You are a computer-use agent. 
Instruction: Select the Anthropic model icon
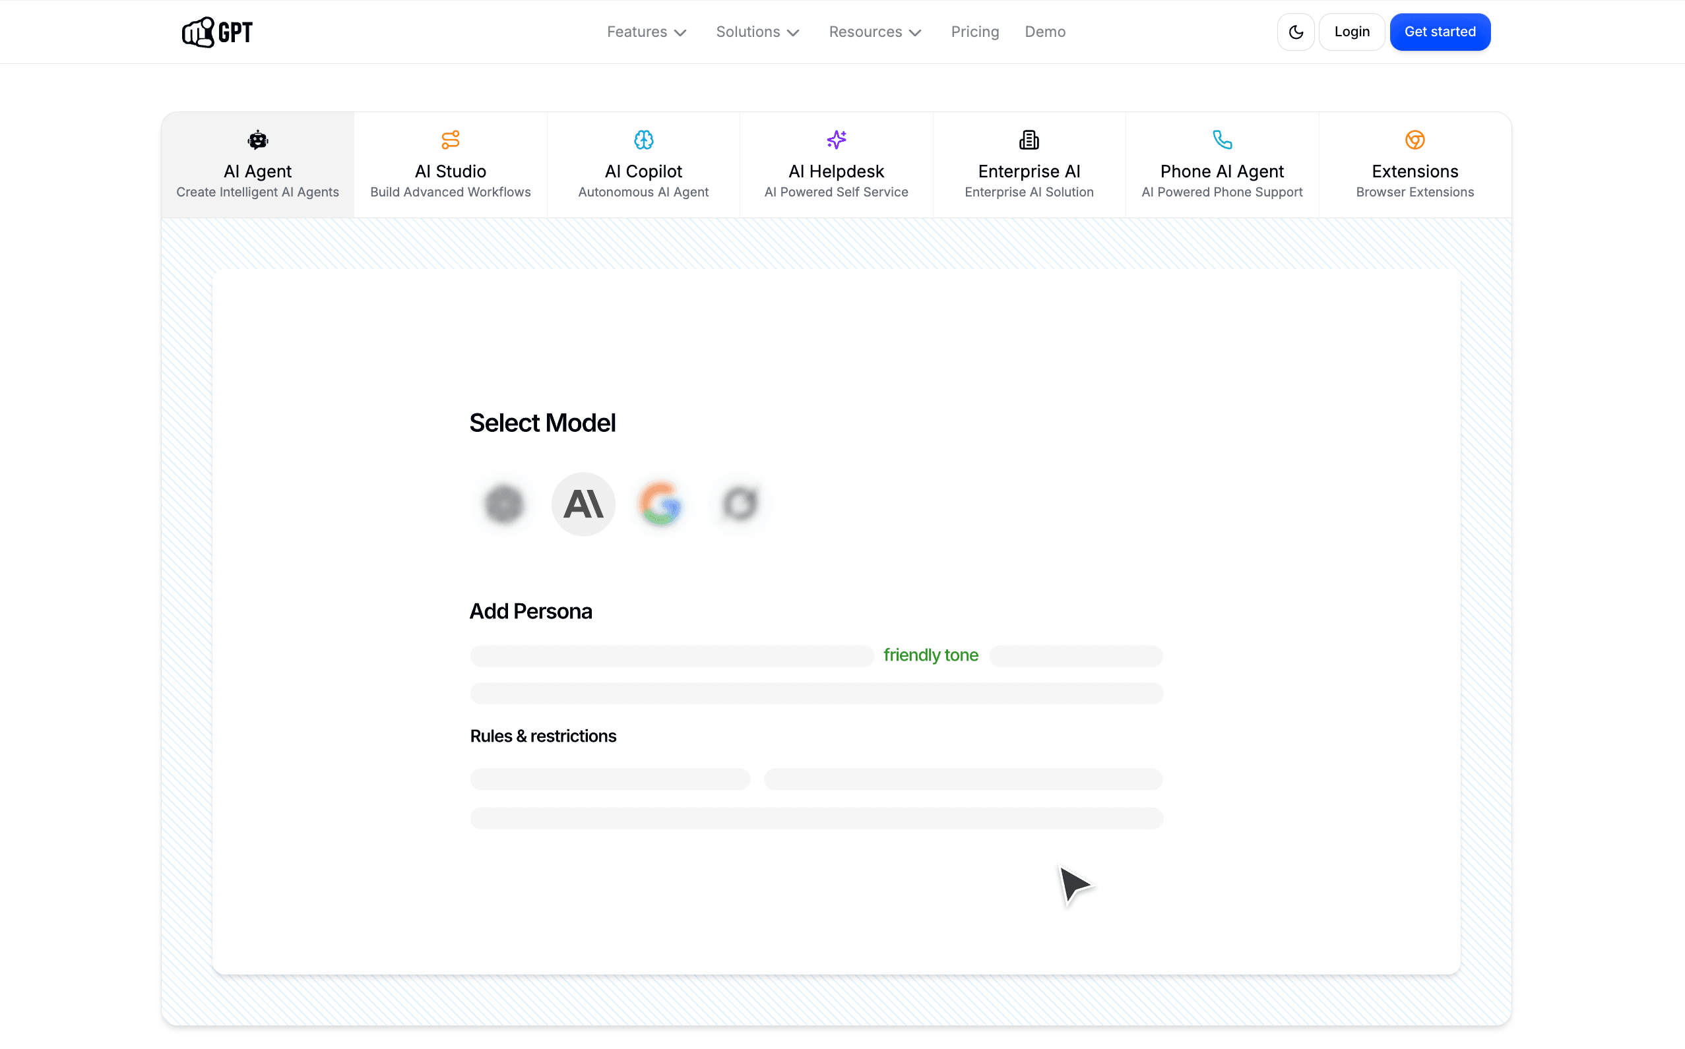[x=583, y=504]
